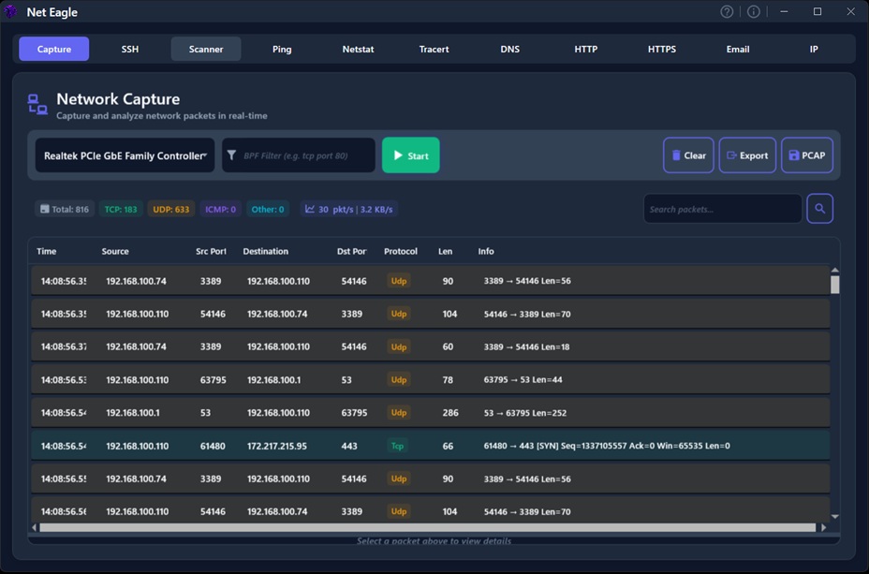Click the play icon on the Start button

point(397,155)
